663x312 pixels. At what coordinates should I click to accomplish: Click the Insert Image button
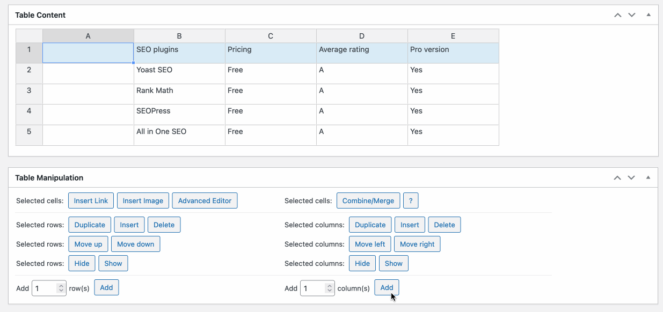click(x=143, y=200)
